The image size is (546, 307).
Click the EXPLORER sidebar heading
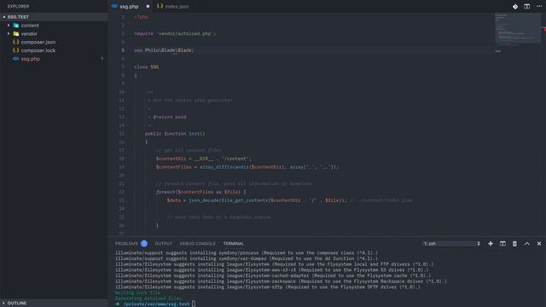pyautogui.click(x=18, y=6)
